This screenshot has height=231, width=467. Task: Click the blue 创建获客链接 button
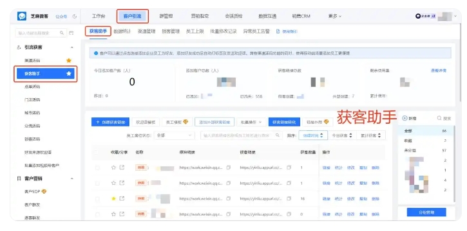coord(110,122)
